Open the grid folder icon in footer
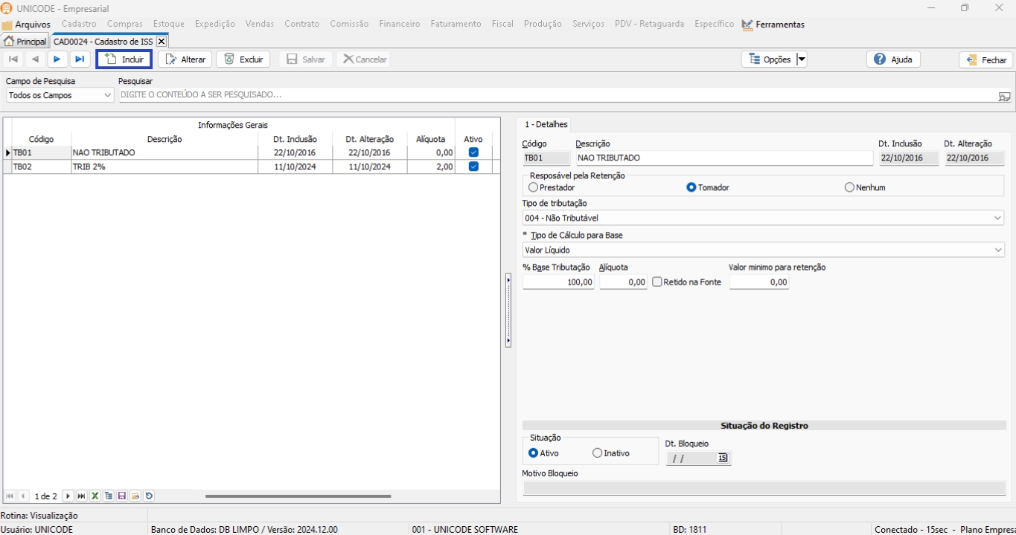Viewport: 1016px width, 535px height. pyautogui.click(x=135, y=496)
